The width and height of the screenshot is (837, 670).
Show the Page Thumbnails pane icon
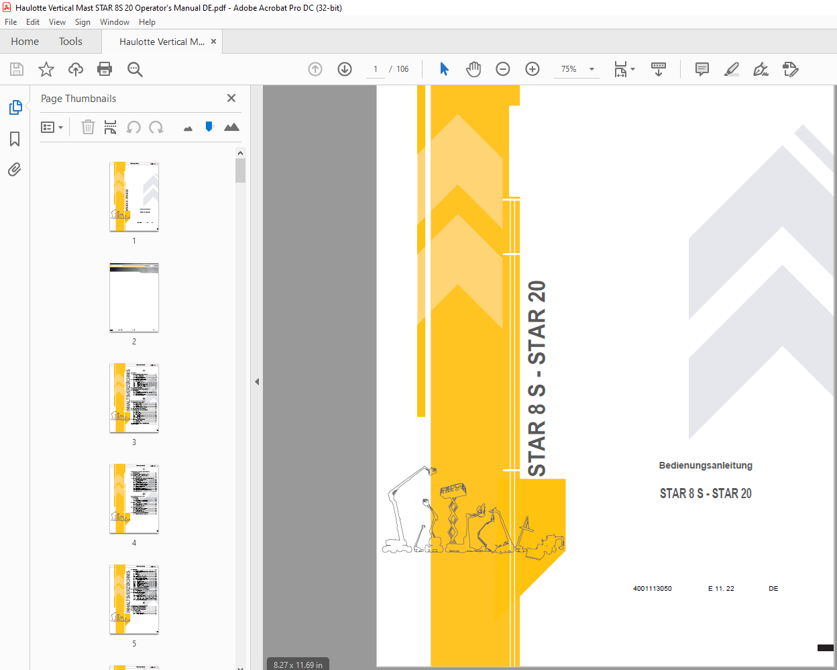click(x=15, y=107)
